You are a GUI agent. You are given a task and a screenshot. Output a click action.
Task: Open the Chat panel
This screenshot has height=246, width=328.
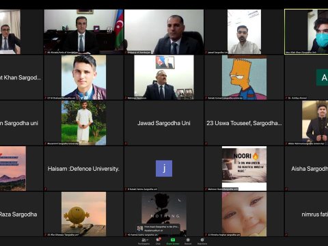tap(158, 241)
